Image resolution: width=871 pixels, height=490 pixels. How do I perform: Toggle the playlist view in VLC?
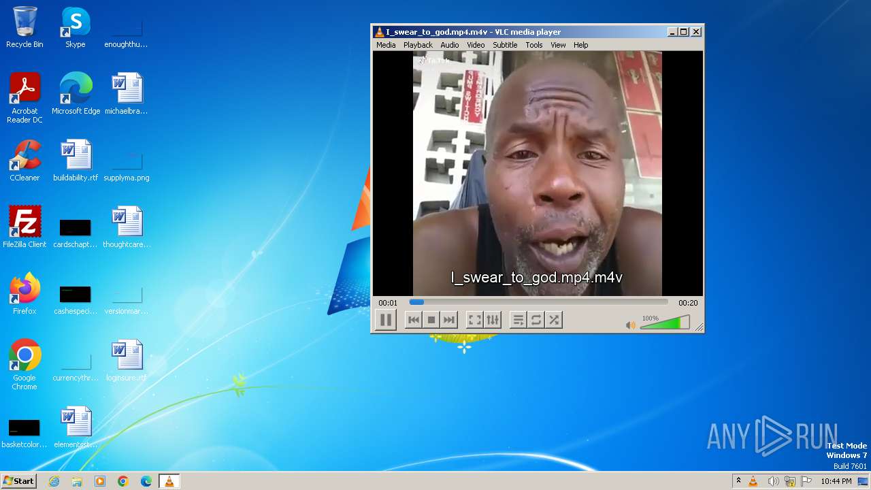click(519, 320)
